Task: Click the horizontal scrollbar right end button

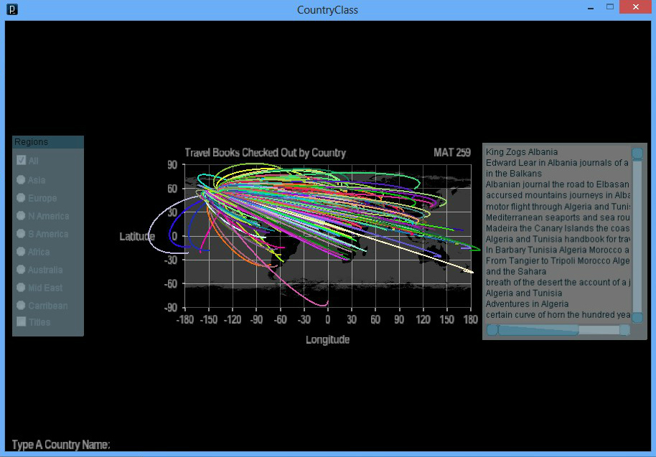Action: click(624, 330)
